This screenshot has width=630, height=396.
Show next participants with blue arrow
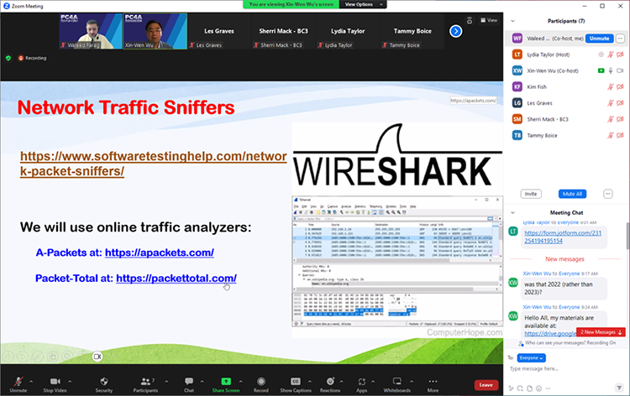tap(455, 31)
